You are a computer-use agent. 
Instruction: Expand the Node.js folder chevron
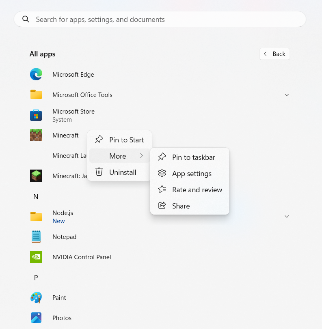[287, 216]
